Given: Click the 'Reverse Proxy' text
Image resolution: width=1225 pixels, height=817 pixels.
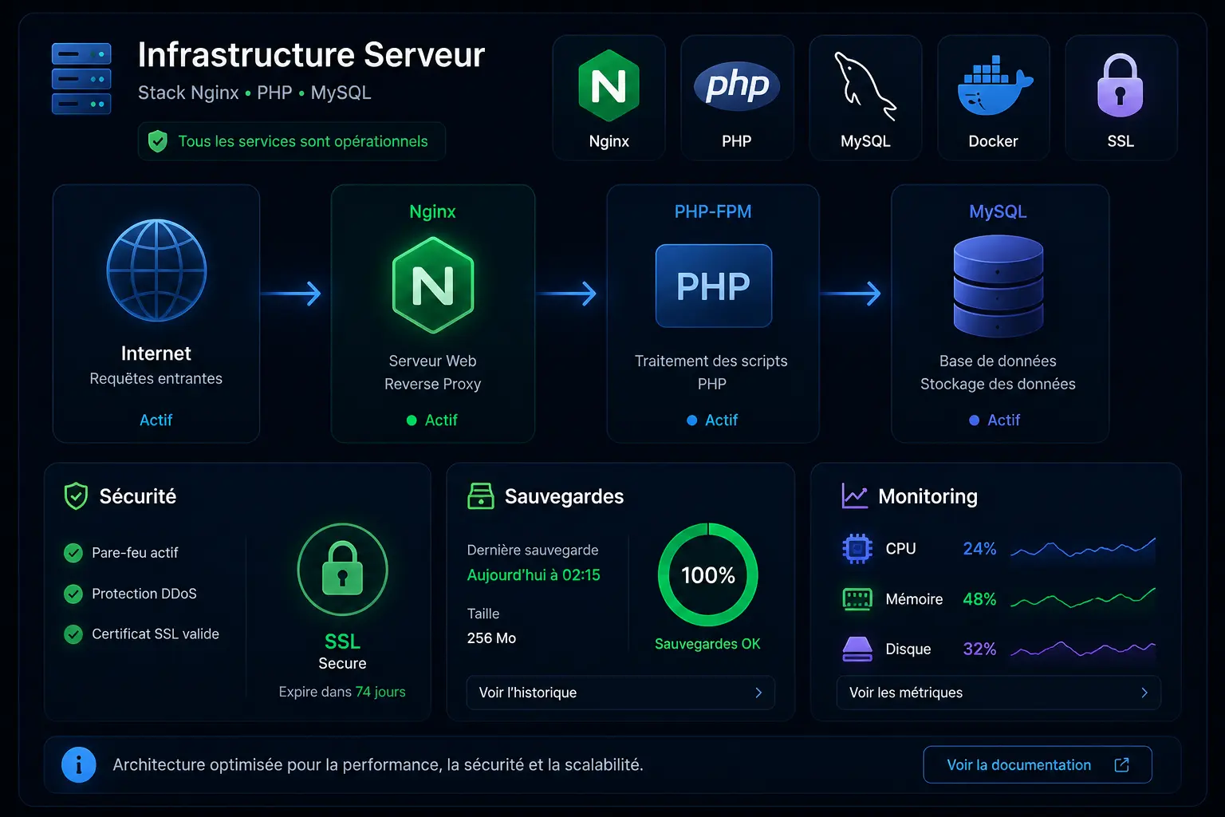Looking at the screenshot, I should click(x=433, y=385).
